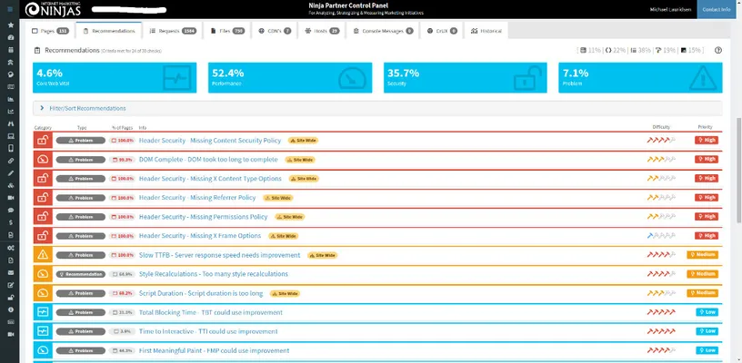Click the dollar sign sidebar icon

(10, 222)
